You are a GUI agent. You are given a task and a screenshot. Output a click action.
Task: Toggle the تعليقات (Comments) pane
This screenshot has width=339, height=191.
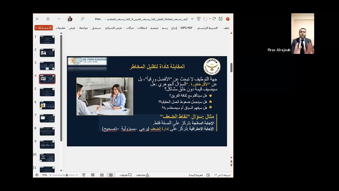point(126,175)
